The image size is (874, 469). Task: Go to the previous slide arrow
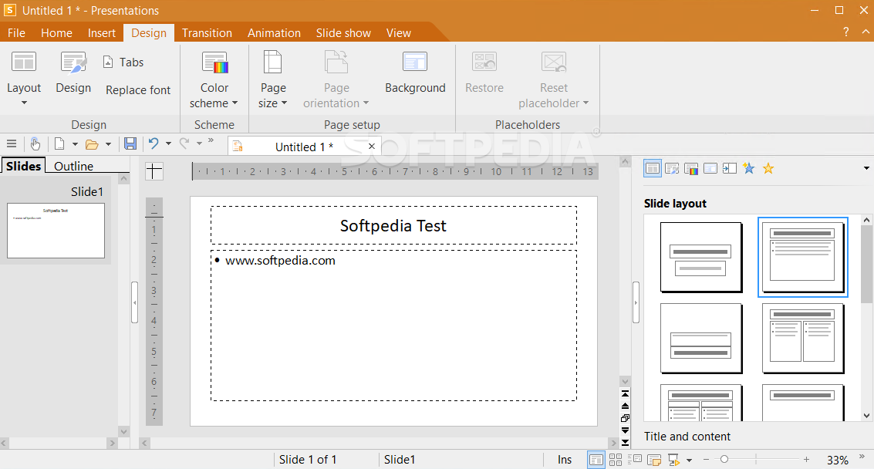pos(625,406)
